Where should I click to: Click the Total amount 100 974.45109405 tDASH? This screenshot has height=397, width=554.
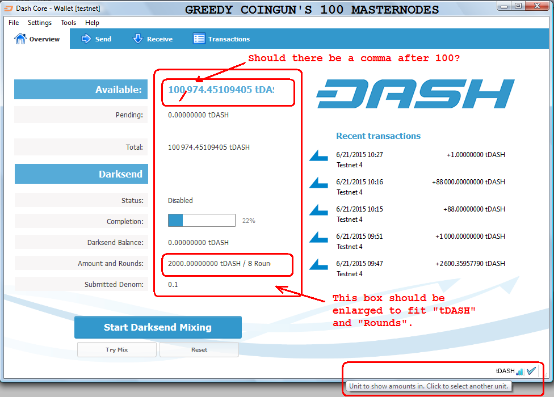209,147
